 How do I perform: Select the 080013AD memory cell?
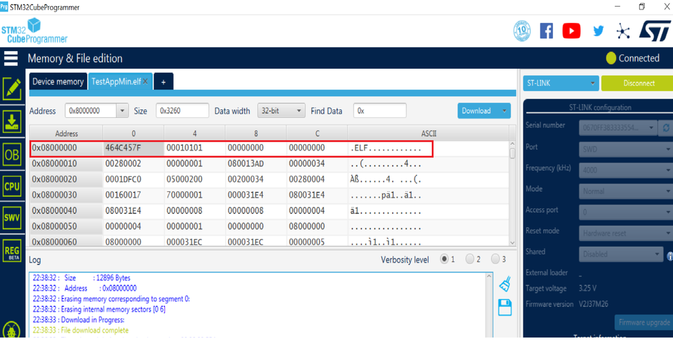(x=256, y=164)
